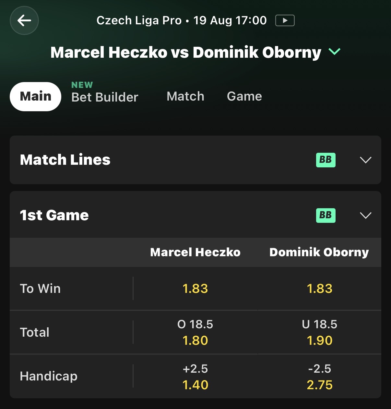
Task: Expand the match selector chevron beside Oborny
Action: (335, 51)
